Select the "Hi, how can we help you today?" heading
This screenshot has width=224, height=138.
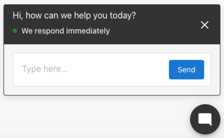pyautogui.click(x=74, y=16)
